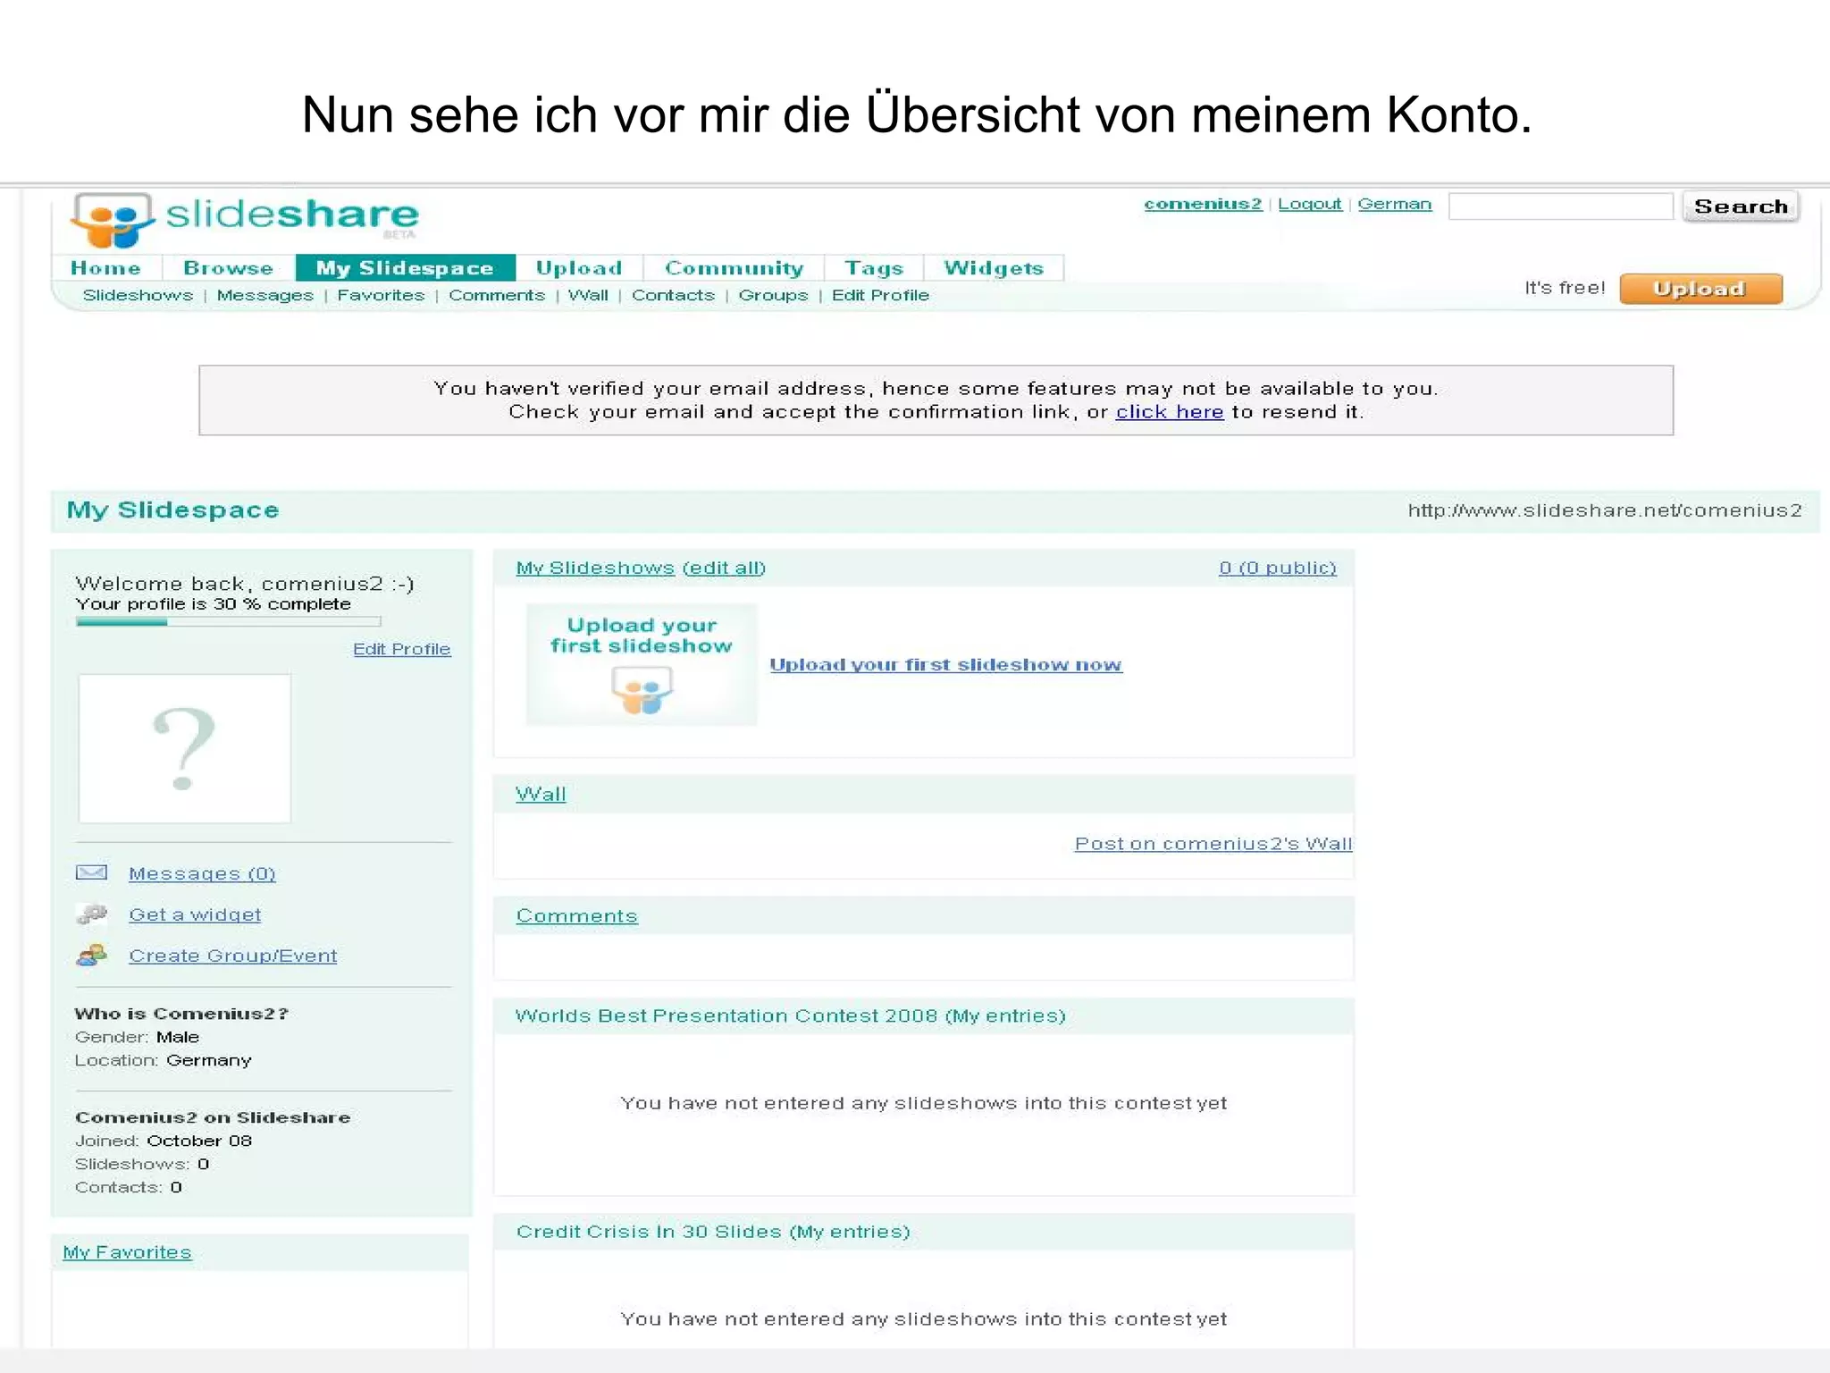
Task: Open the Wall submenu link
Action: pos(588,295)
